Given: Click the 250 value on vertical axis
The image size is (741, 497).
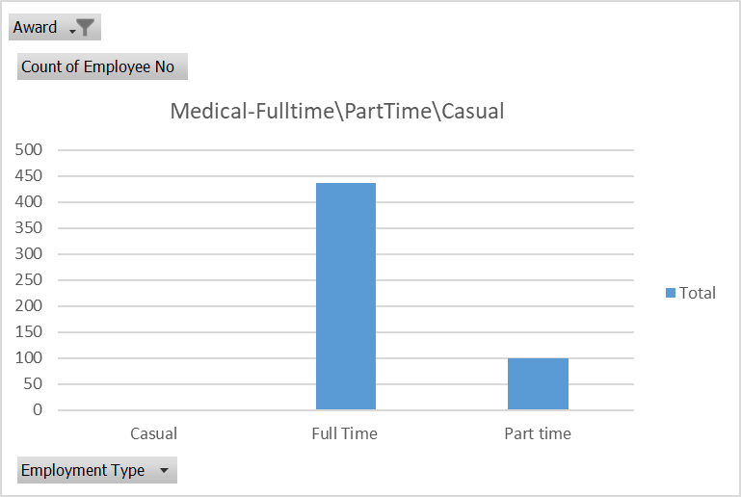Looking at the screenshot, I should tap(30, 280).
